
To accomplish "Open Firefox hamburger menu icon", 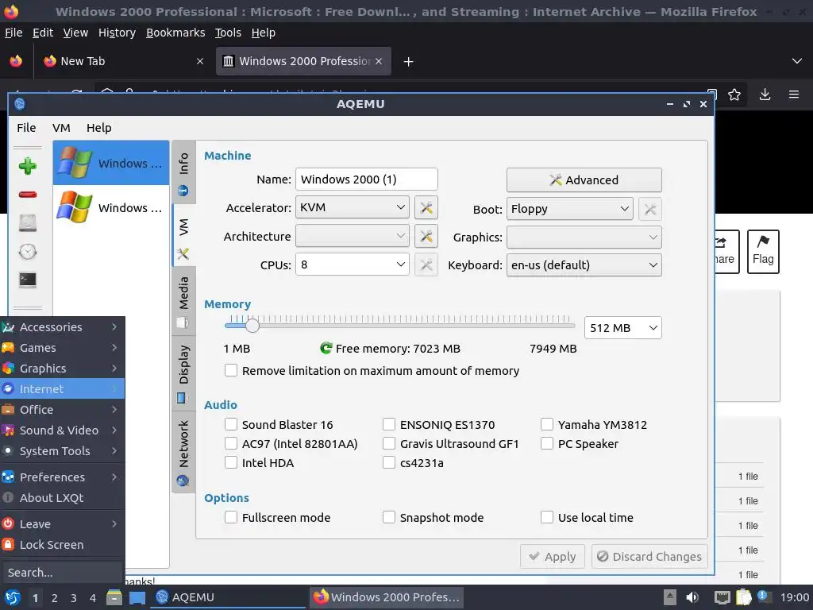I will pos(794,95).
